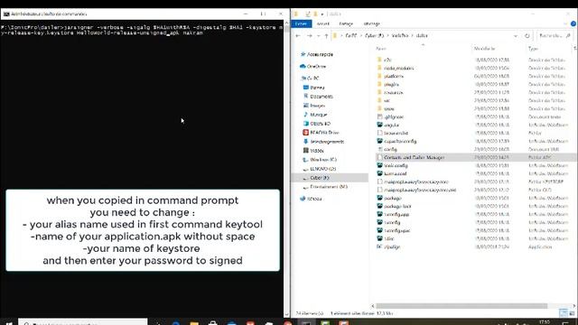Open Objets 3D in navigation pane
This screenshot has height=325, width=578.
[x=317, y=124]
